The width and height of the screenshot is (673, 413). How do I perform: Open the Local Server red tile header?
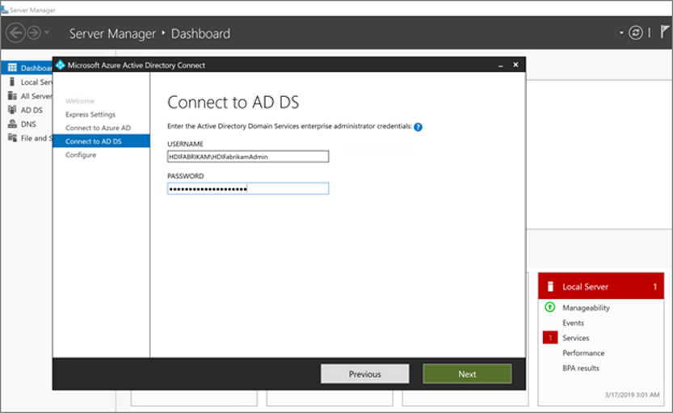601,286
